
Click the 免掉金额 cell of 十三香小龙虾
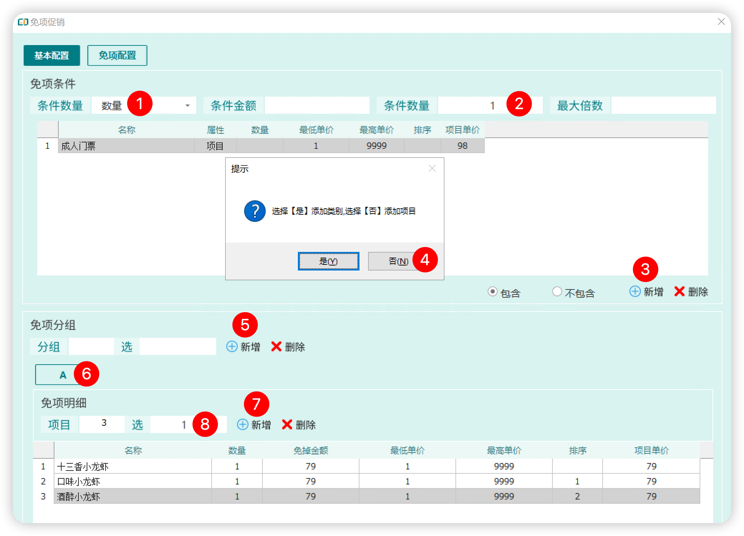(x=310, y=466)
